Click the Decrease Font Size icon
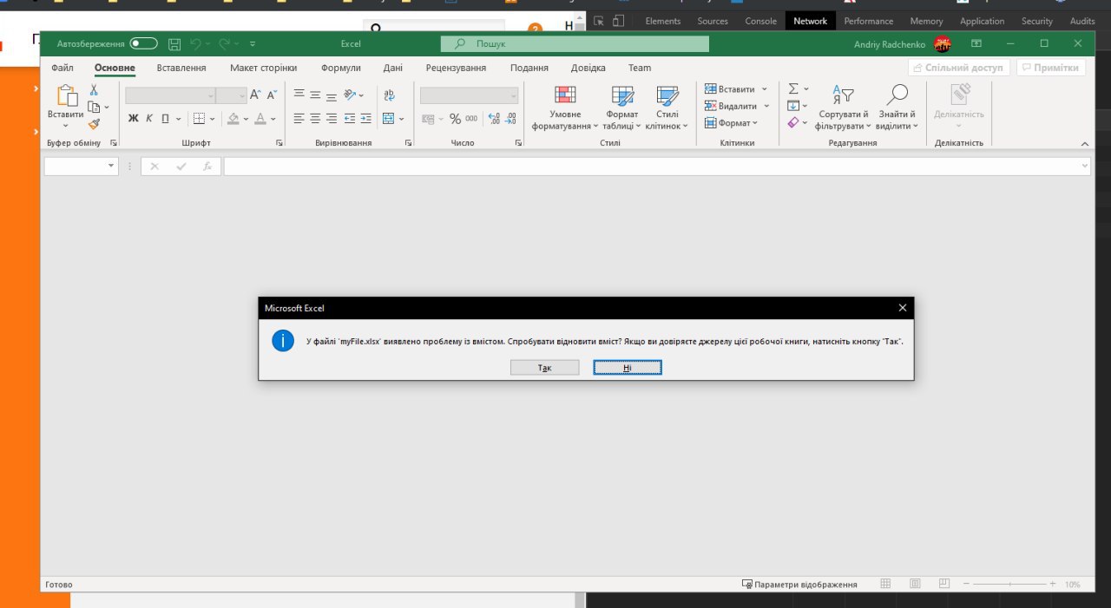This screenshot has width=1111, height=608. pos(272,95)
